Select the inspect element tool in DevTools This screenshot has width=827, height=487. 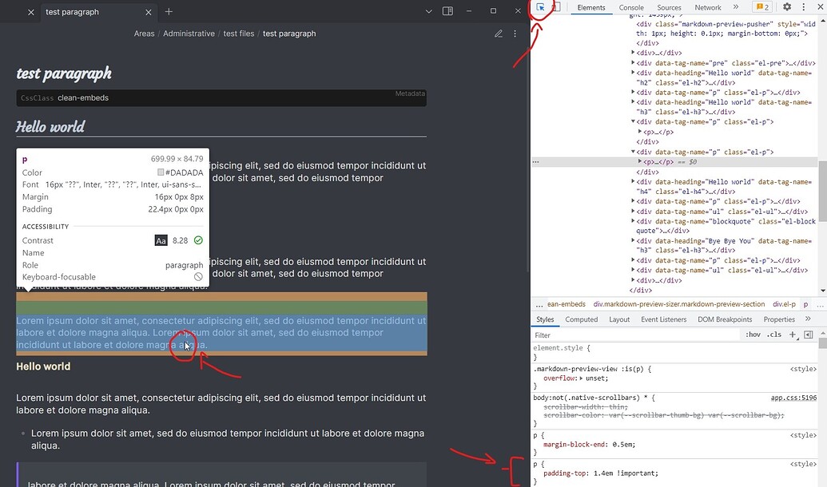(x=540, y=7)
